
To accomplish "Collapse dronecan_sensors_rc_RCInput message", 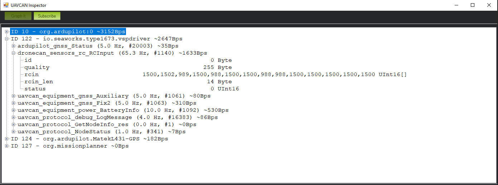I will tap(14, 53).
